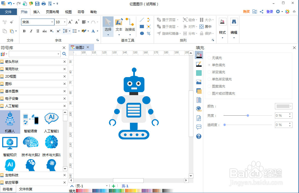
Task: Select 单色填充 fill option
Action: pyautogui.click(x=216, y=65)
